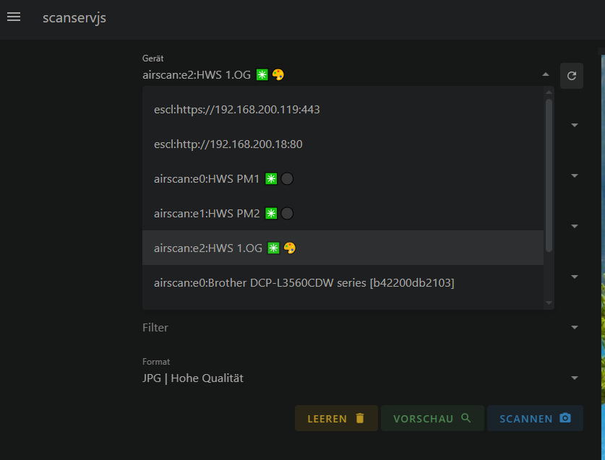Screen dimensions: 605x460
Task: Click the scanservjs app title
Action: click(74, 17)
